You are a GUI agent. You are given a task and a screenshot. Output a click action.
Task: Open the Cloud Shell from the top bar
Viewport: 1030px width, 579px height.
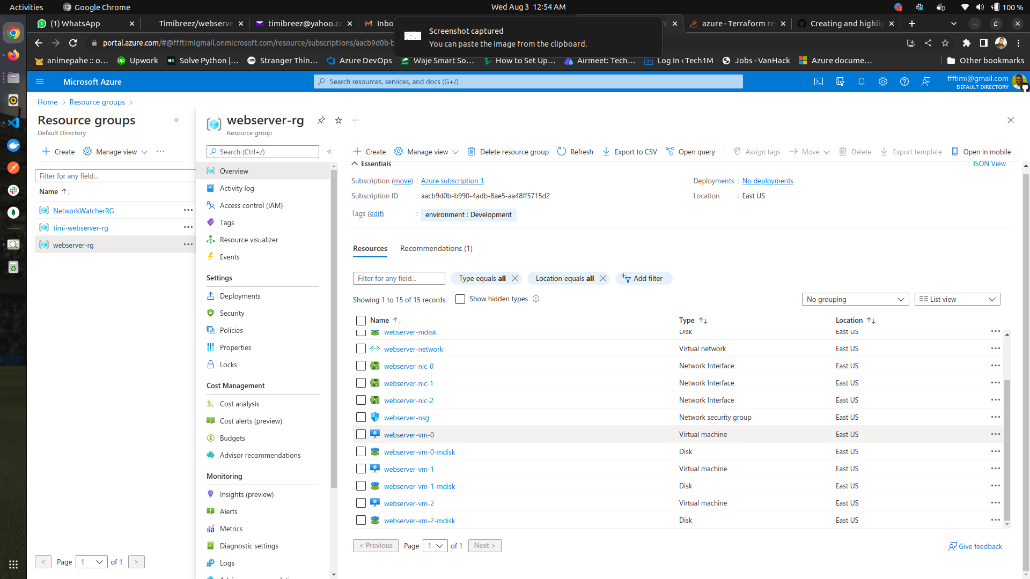pyautogui.click(x=819, y=81)
